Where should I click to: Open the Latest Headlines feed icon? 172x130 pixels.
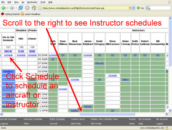pyautogui.click(x=22, y=14)
